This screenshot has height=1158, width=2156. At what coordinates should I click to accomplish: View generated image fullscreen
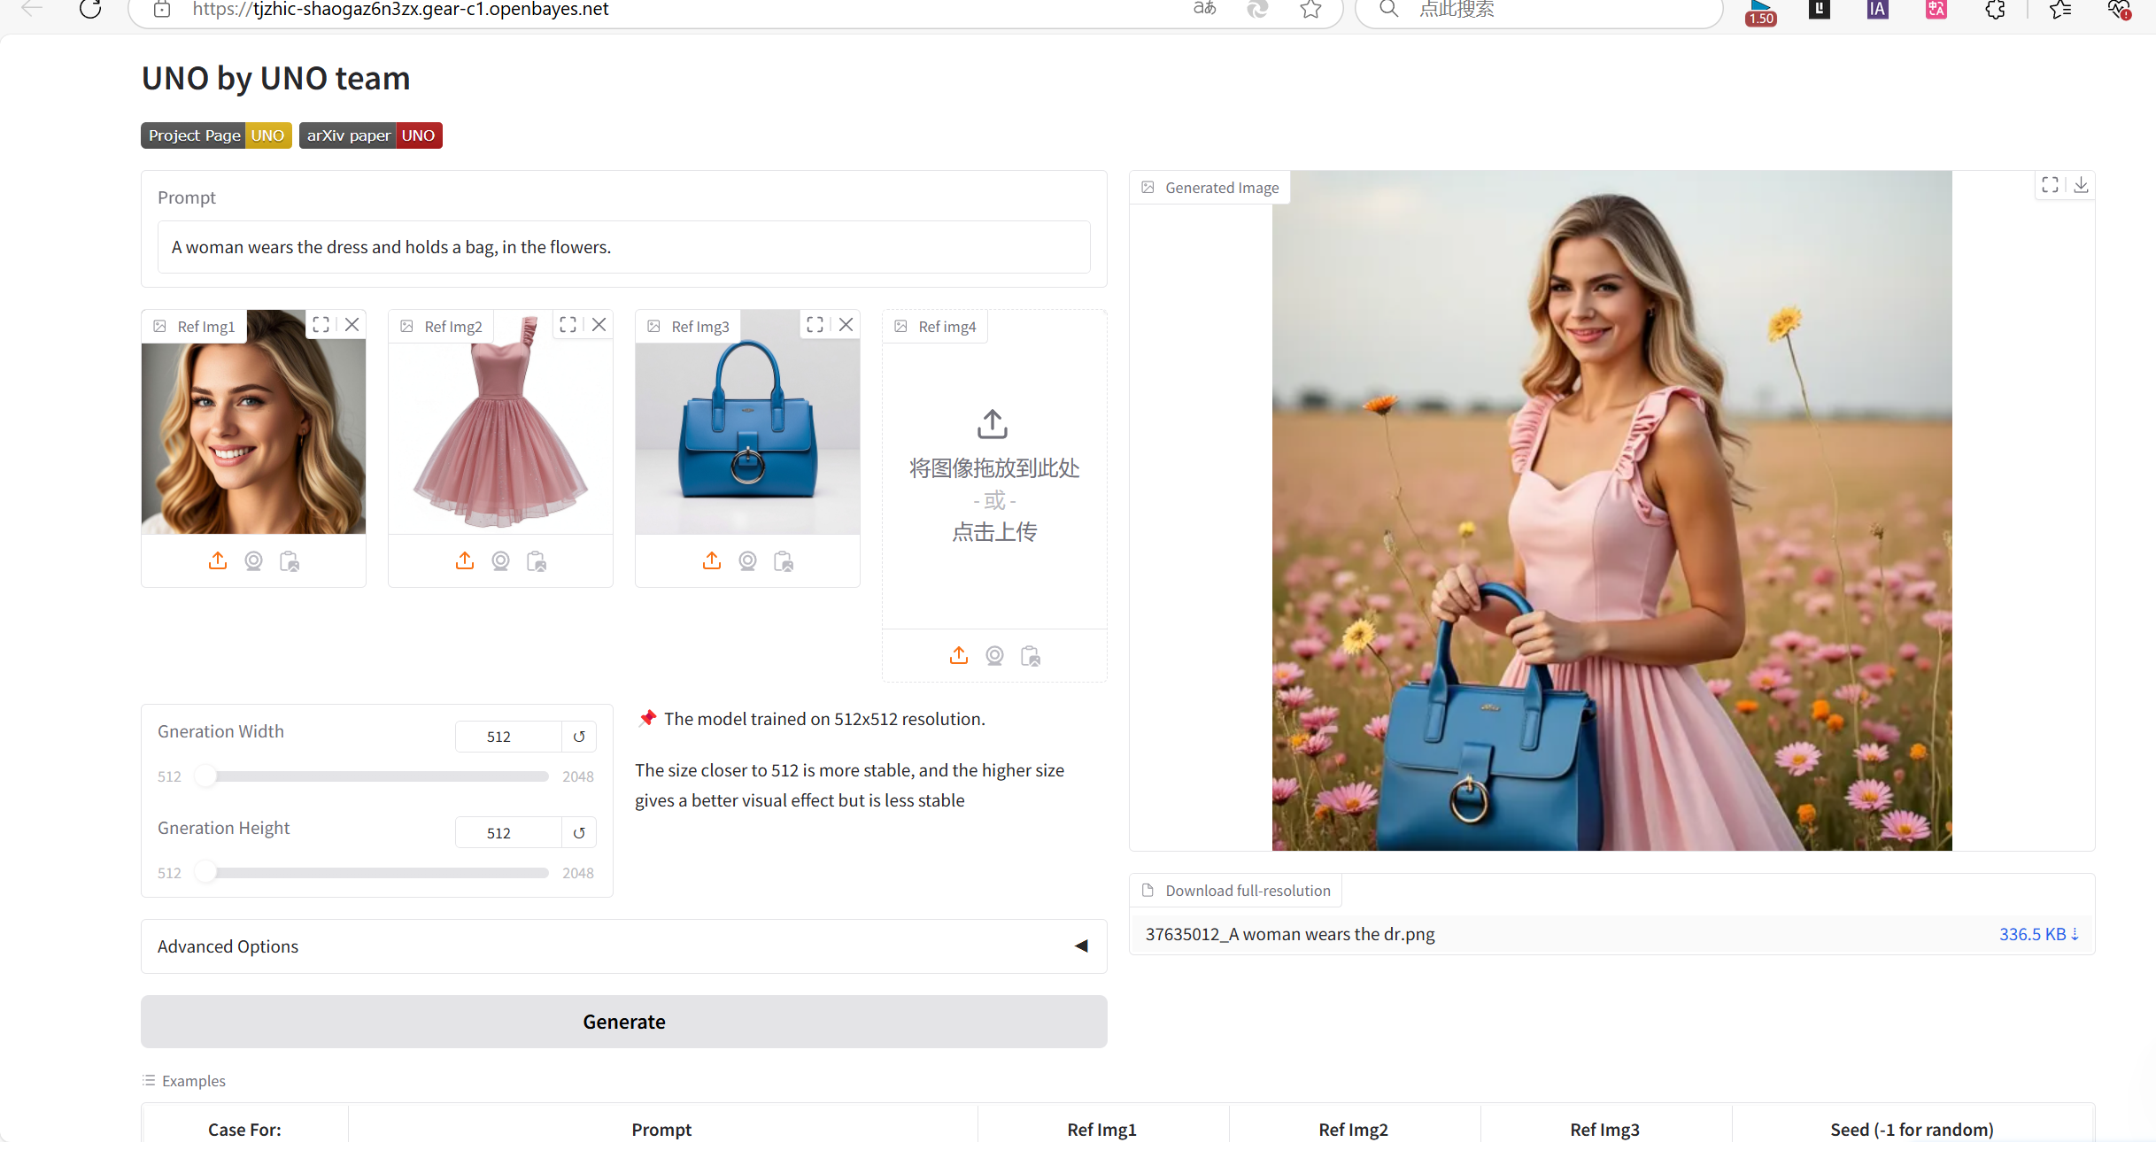click(2050, 185)
